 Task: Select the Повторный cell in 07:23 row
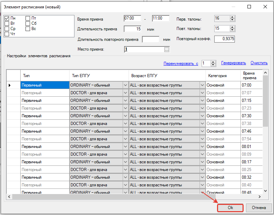[x=45, y=108]
